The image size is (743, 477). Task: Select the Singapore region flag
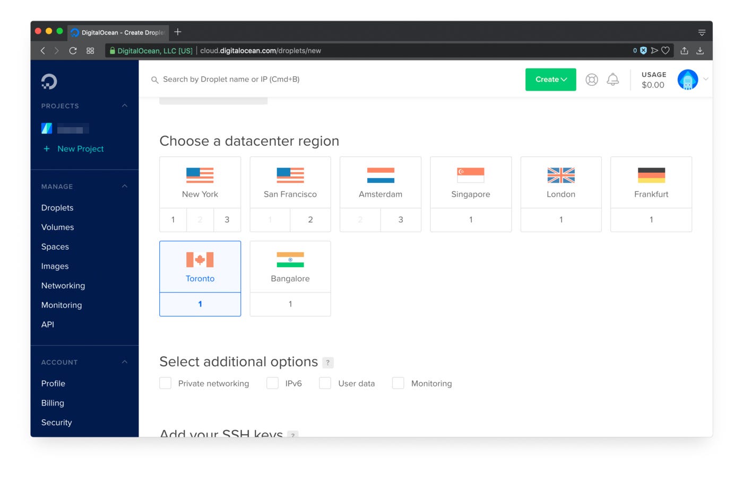coord(471,175)
